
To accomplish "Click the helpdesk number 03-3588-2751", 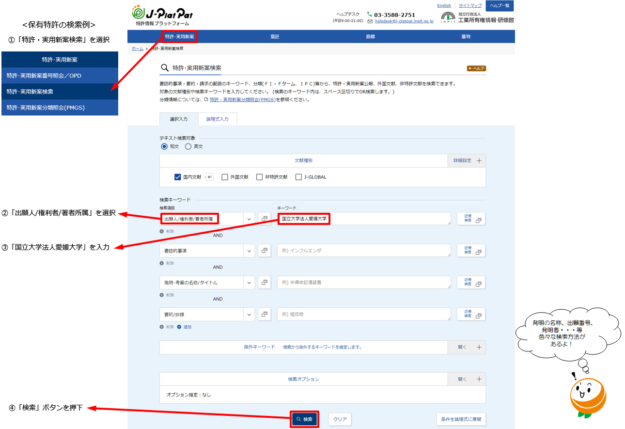I will pyautogui.click(x=394, y=15).
